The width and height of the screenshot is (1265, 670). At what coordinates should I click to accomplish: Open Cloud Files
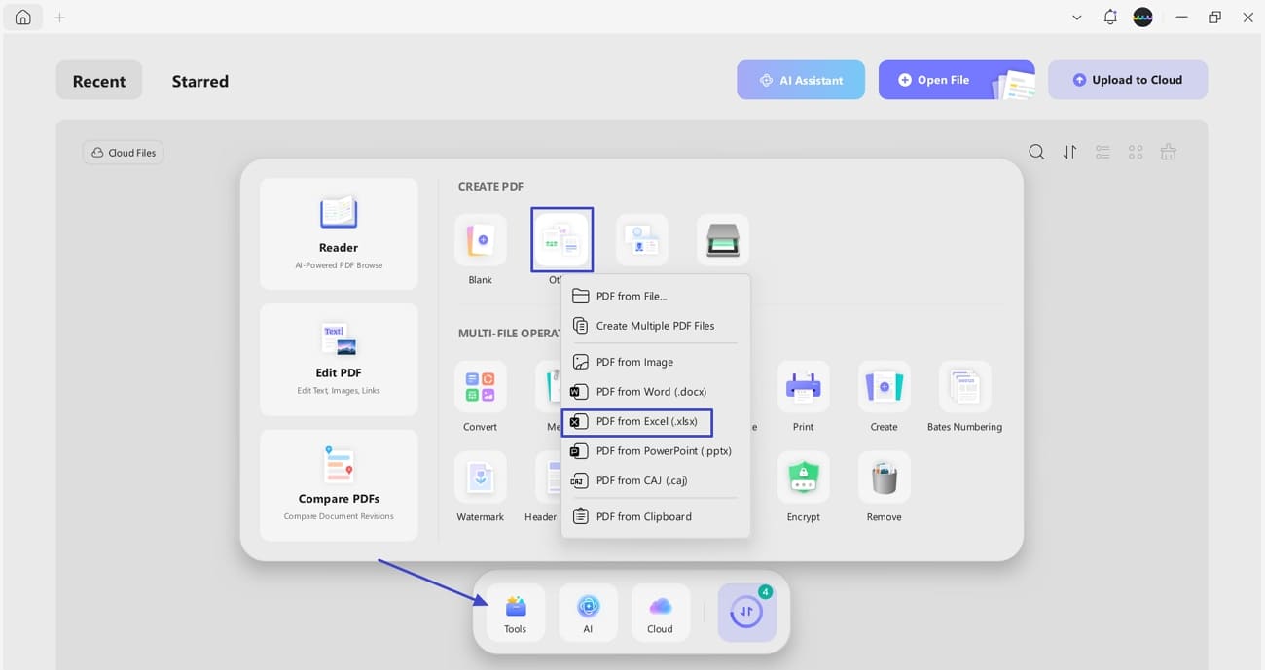pyautogui.click(x=124, y=153)
